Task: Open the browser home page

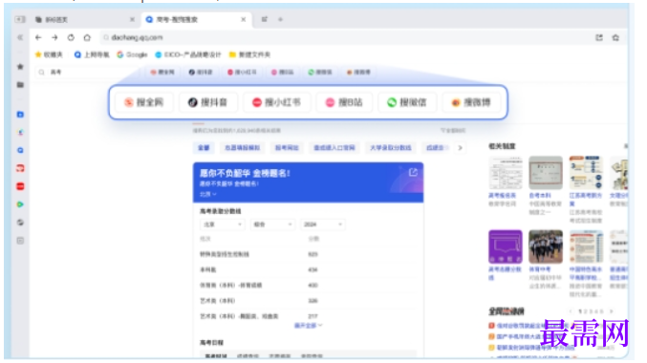Action: coord(87,37)
